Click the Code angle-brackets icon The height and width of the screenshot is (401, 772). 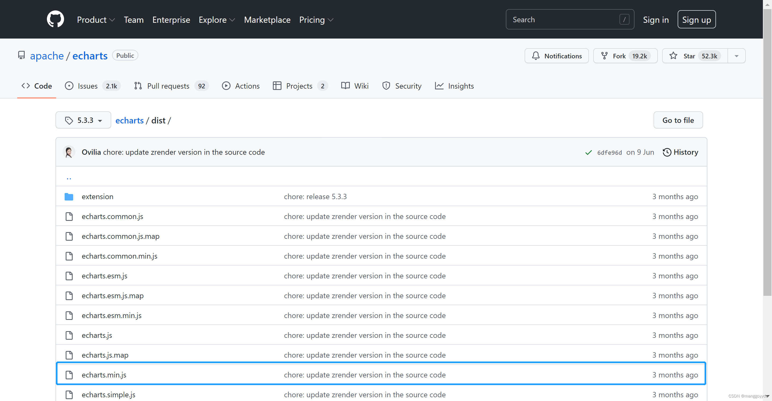click(x=25, y=86)
